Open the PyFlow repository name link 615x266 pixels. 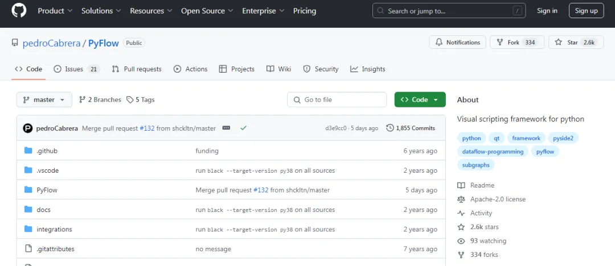point(103,43)
